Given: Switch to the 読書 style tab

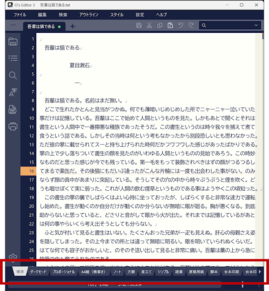Looking at the screenshot, I should [x=179, y=272].
